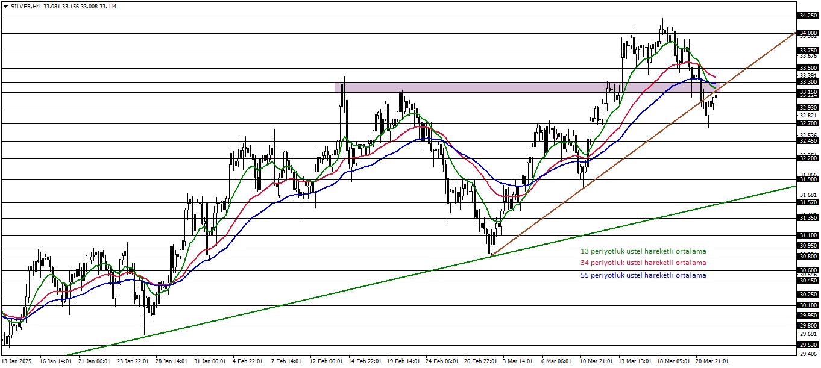
Task: Click the 34.000 price level label
Action: tap(808, 33)
